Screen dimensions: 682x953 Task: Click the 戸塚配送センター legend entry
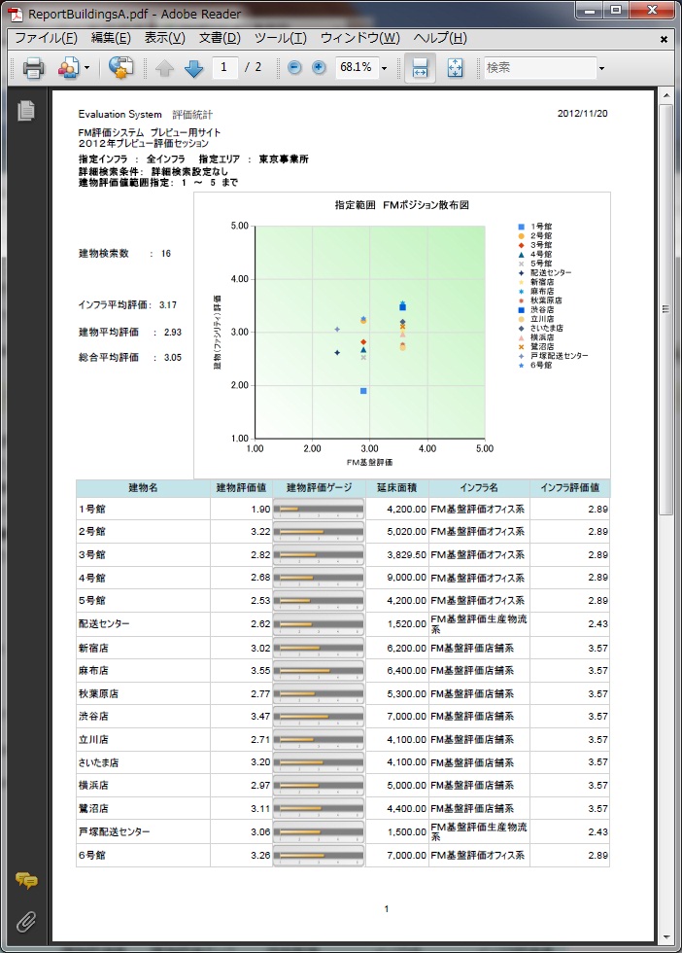pos(553,356)
